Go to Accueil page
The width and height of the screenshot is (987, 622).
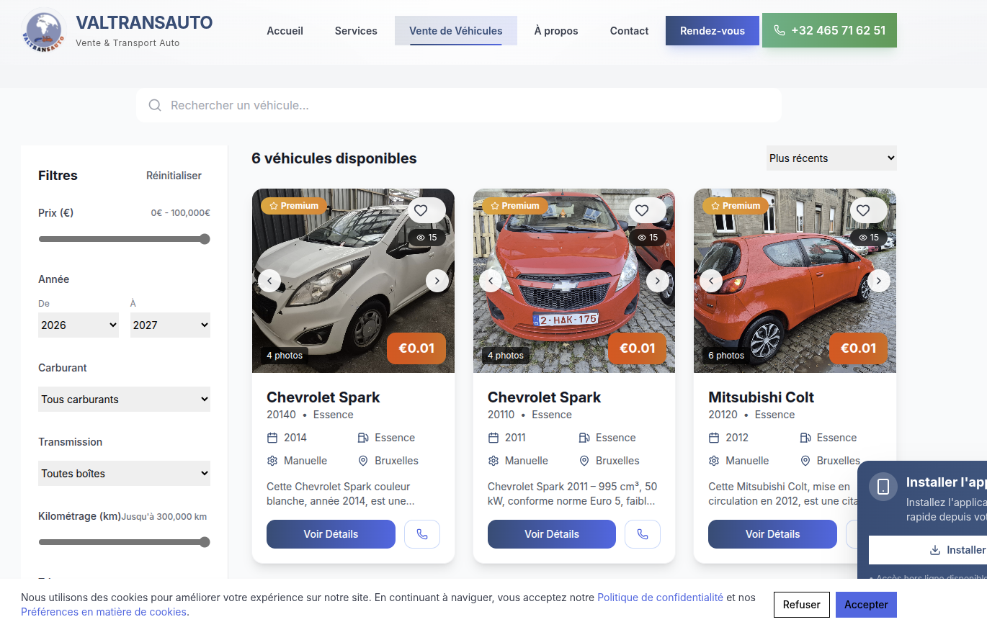(285, 31)
